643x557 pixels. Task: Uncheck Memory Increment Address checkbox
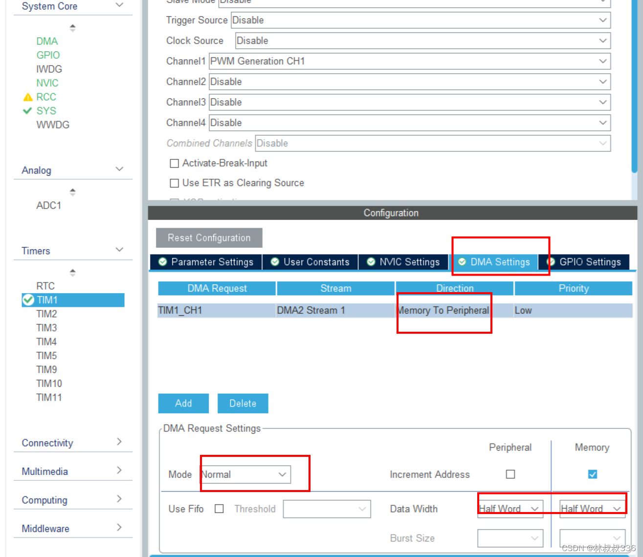(x=593, y=474)
